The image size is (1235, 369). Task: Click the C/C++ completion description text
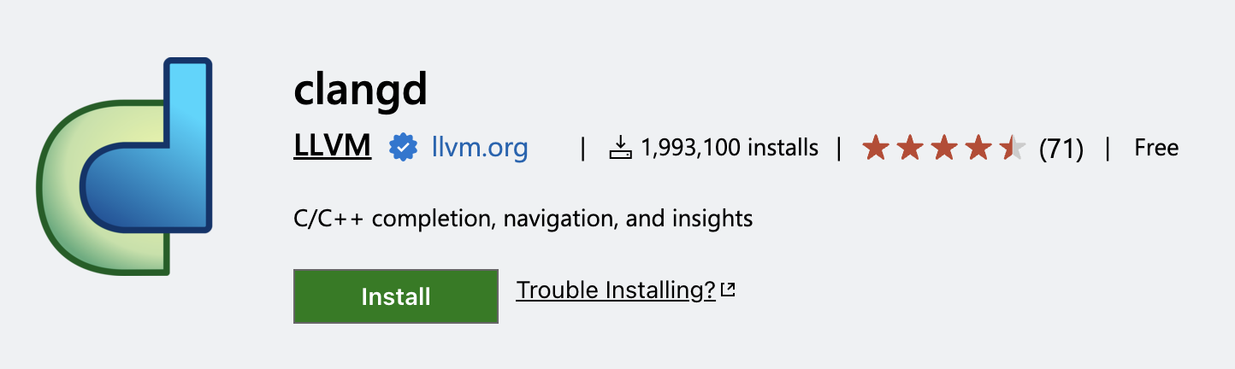(523, 219)
